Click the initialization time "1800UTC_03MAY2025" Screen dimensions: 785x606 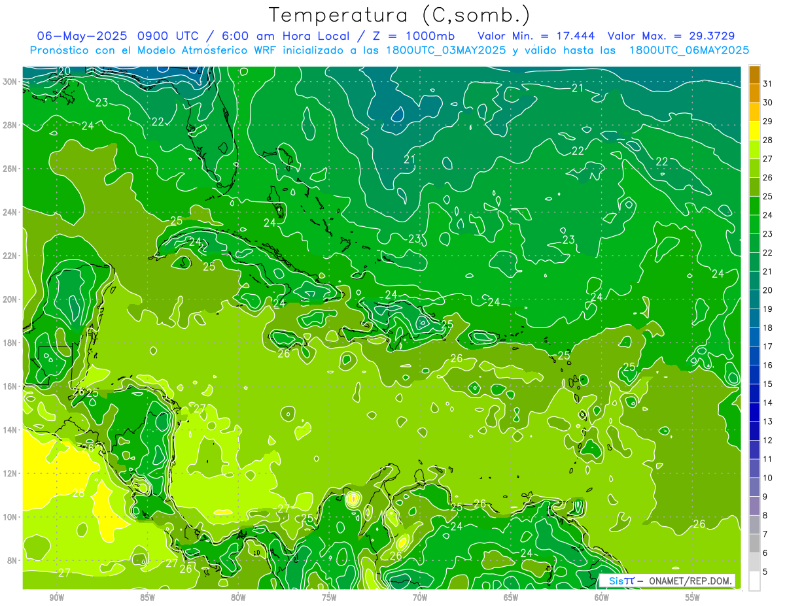click(x=445, y=50)
